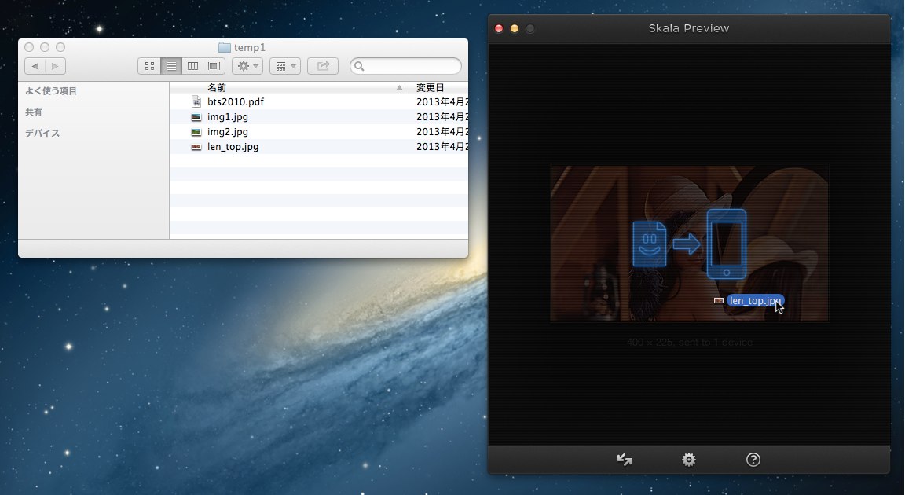Click Finder forward navigation arrow
The height and width of the screenshot is (495, 905).
pyautogui.click(x=56, y=66)
